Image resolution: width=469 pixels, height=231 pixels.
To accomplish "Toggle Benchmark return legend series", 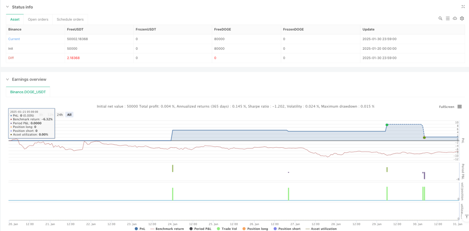I will pyautogui.click(x=167, y=229).
